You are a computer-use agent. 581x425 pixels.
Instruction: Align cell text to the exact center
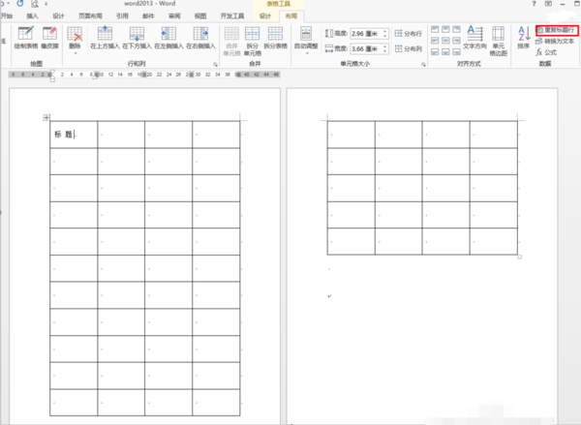tap(445, 40)
